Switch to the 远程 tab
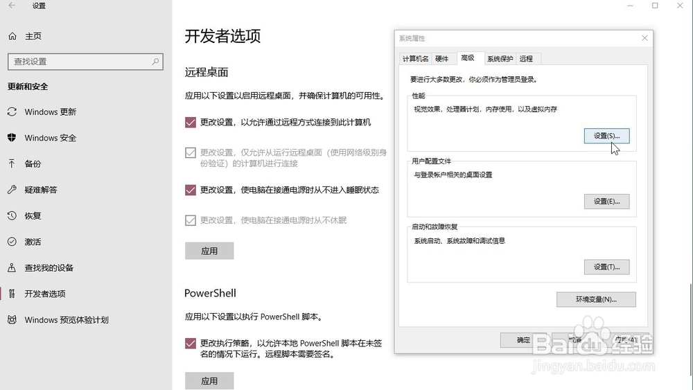This screenshot has height=390, width=693. tap(527, 59)
